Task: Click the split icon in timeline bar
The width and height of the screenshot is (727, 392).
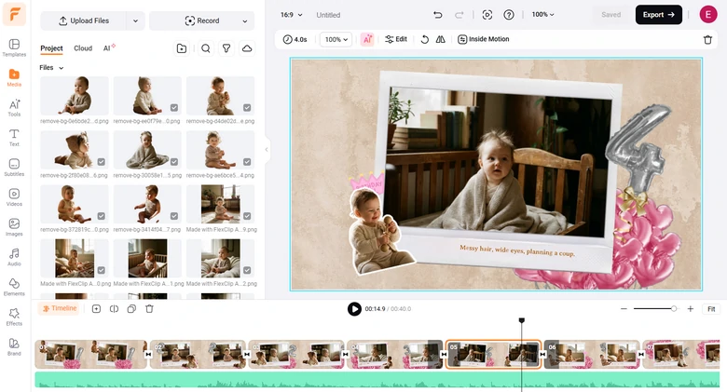Action: 114,308
